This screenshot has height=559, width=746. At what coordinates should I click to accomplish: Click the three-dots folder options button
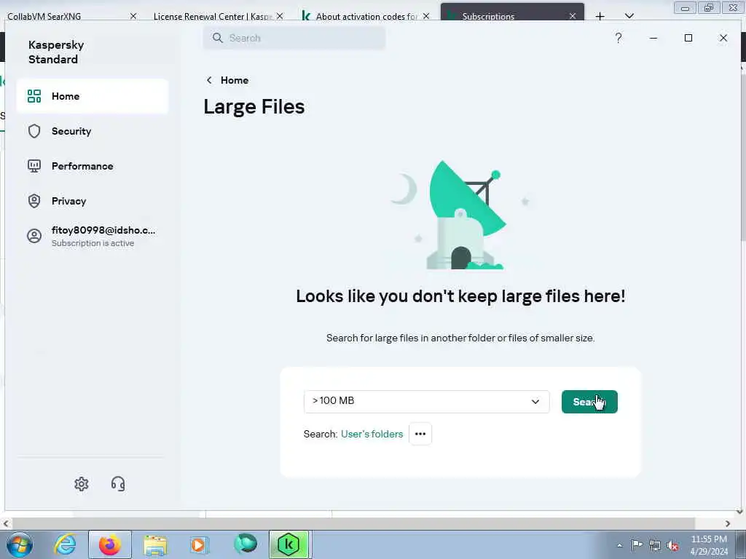coord(420,434)
